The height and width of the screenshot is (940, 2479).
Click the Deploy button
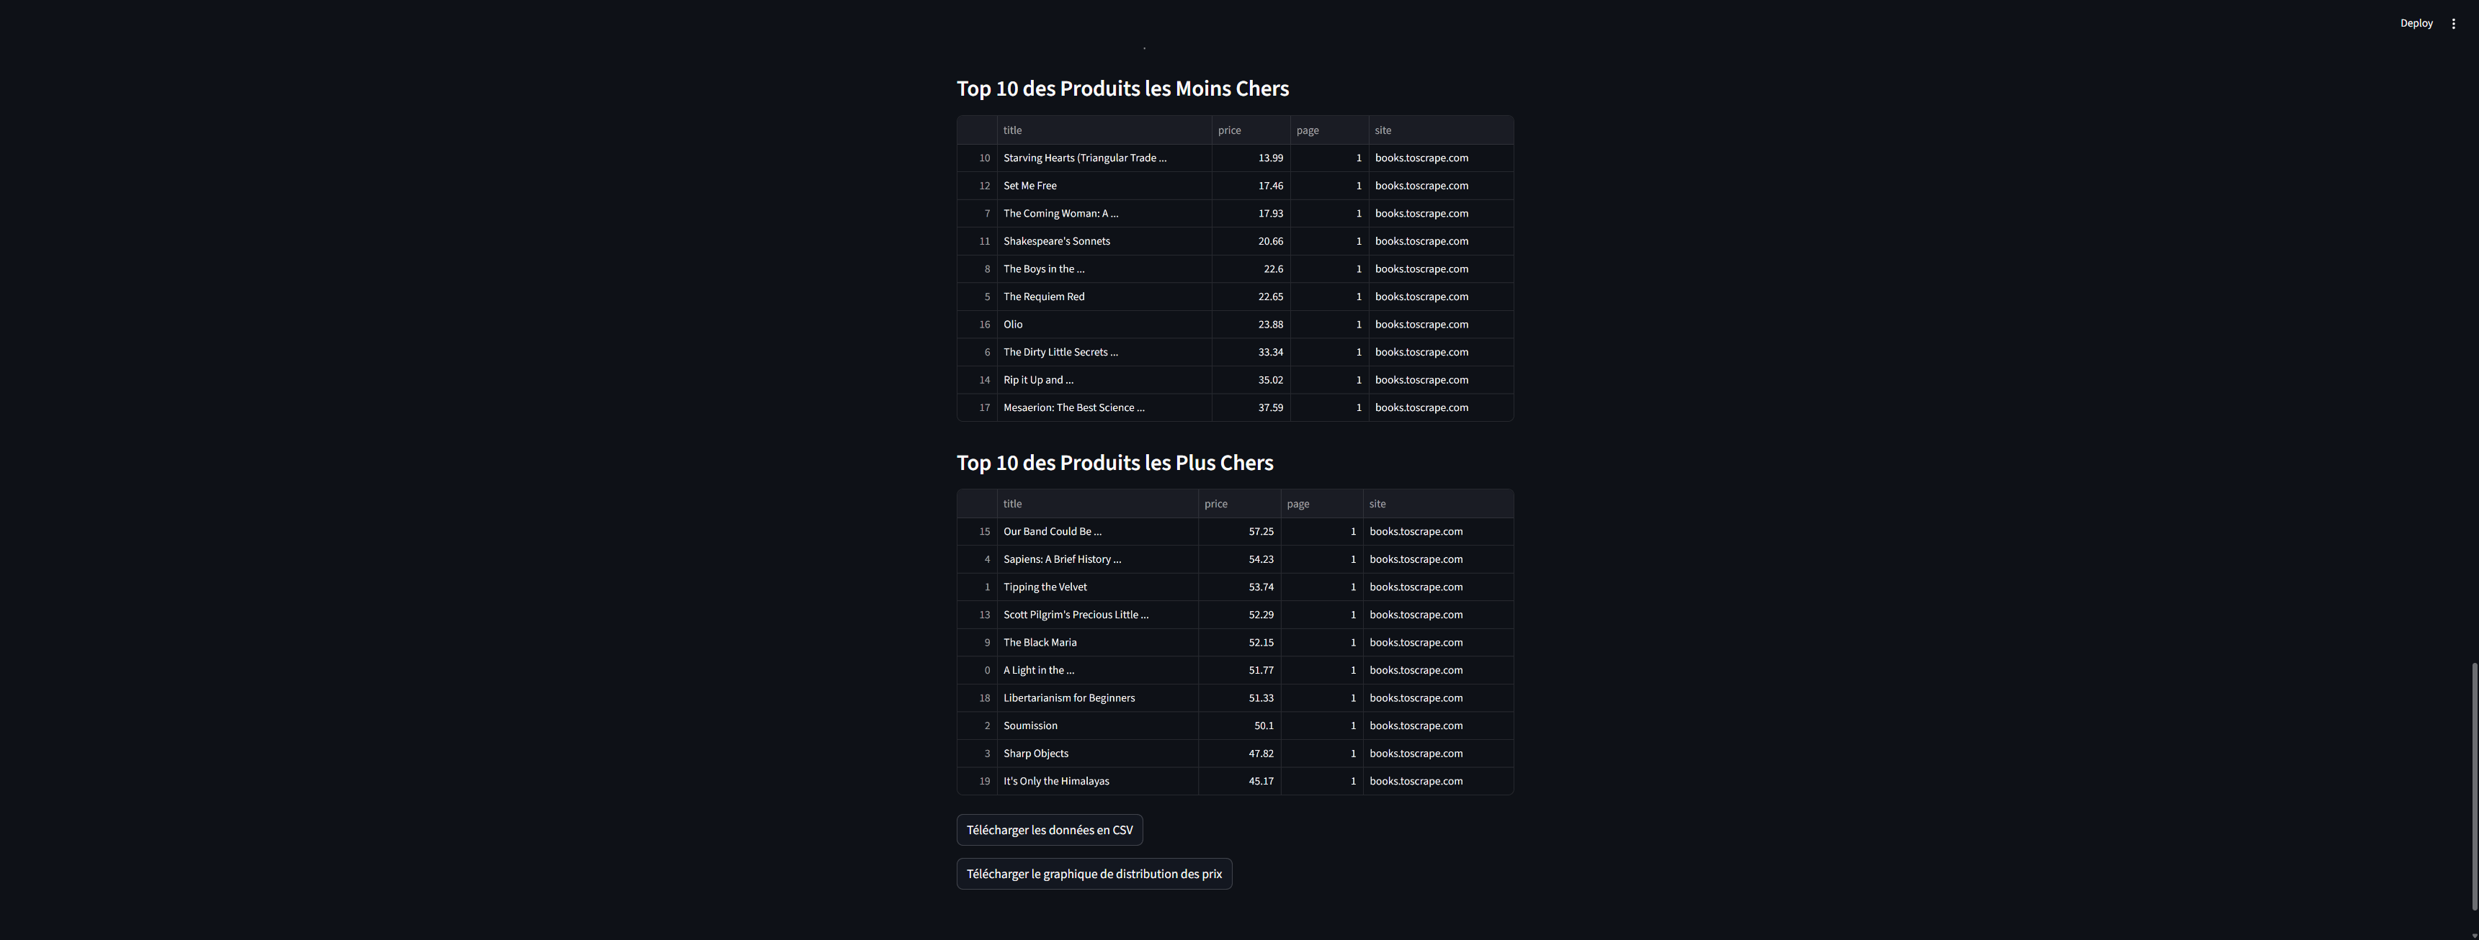(x=2416, y=23)
